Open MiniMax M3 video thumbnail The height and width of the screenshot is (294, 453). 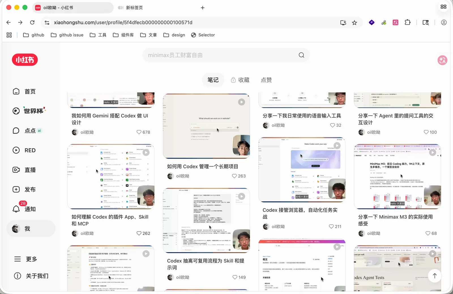[x=398, y=177]
